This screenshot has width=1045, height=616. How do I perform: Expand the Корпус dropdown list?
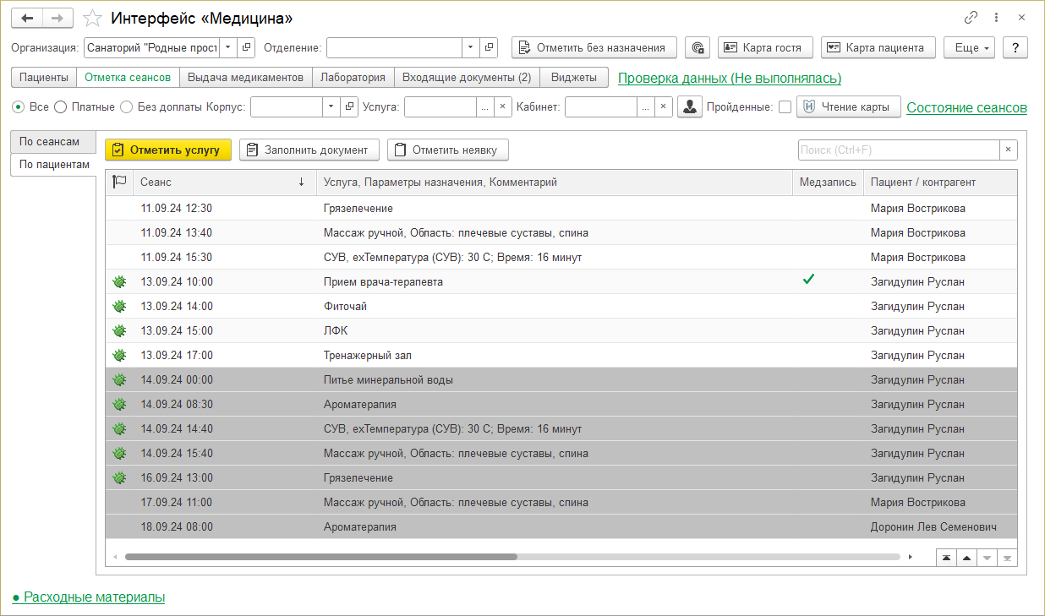[x=331, y=107]
